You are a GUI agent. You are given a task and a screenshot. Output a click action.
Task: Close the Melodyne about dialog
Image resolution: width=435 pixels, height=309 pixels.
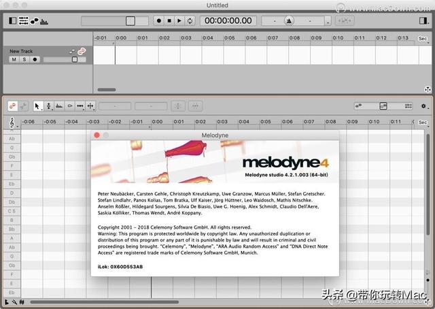coord(97,135)
